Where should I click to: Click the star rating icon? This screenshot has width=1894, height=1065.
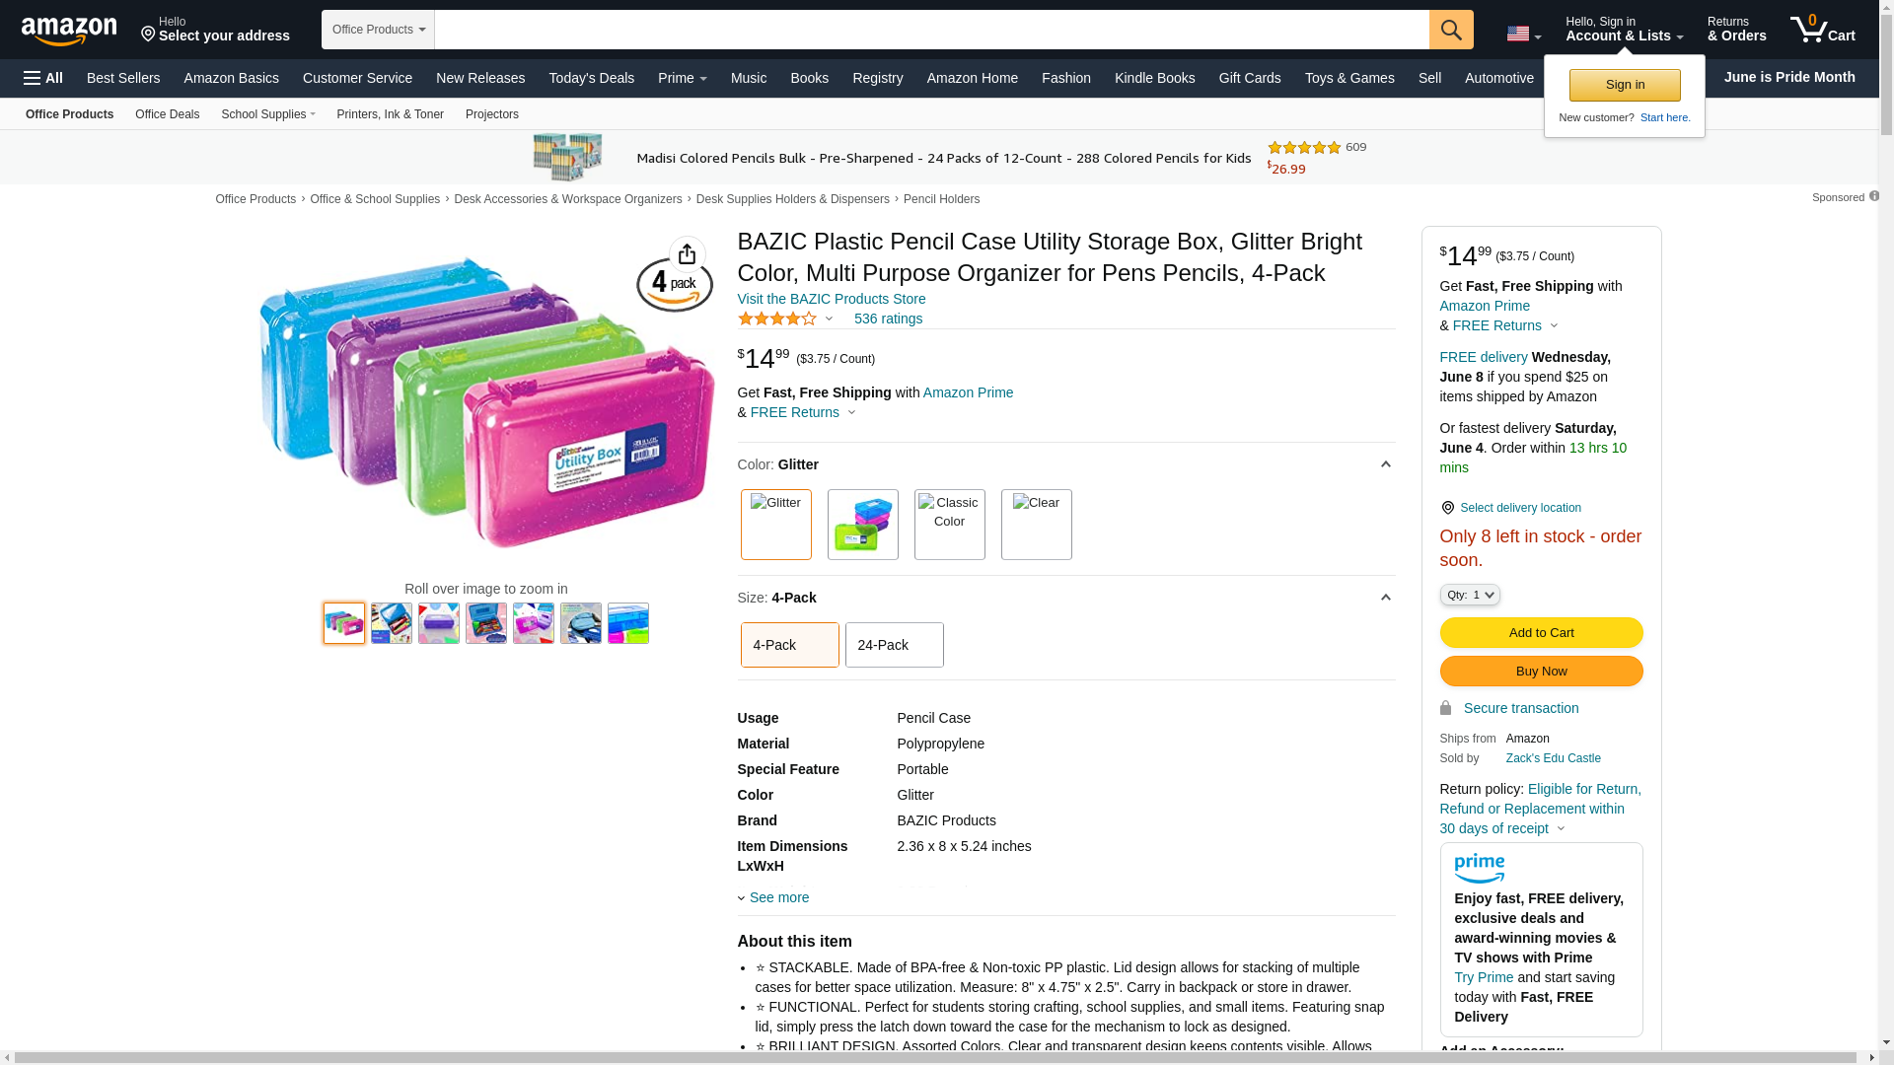tap(777, 319)
